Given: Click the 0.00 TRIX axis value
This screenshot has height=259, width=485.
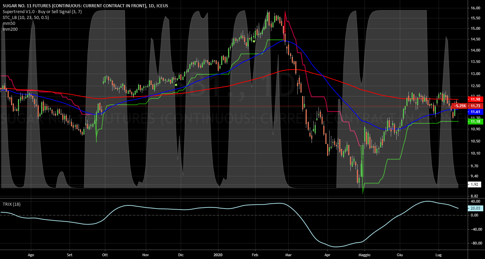Looking at the screenshot, I should tap(475, 215).
